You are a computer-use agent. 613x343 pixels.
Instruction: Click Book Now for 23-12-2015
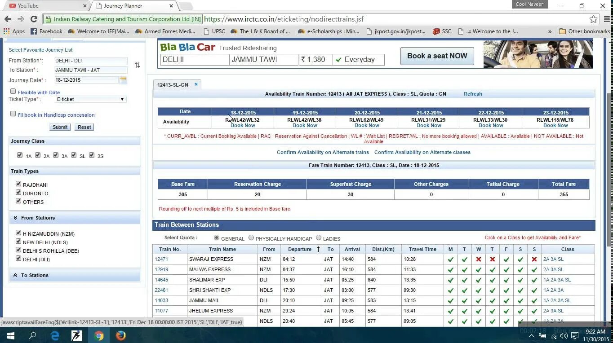click(555, 125)
